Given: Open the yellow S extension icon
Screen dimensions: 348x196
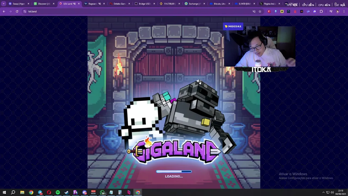Looking at the screenshot, I should pos(282,11).
